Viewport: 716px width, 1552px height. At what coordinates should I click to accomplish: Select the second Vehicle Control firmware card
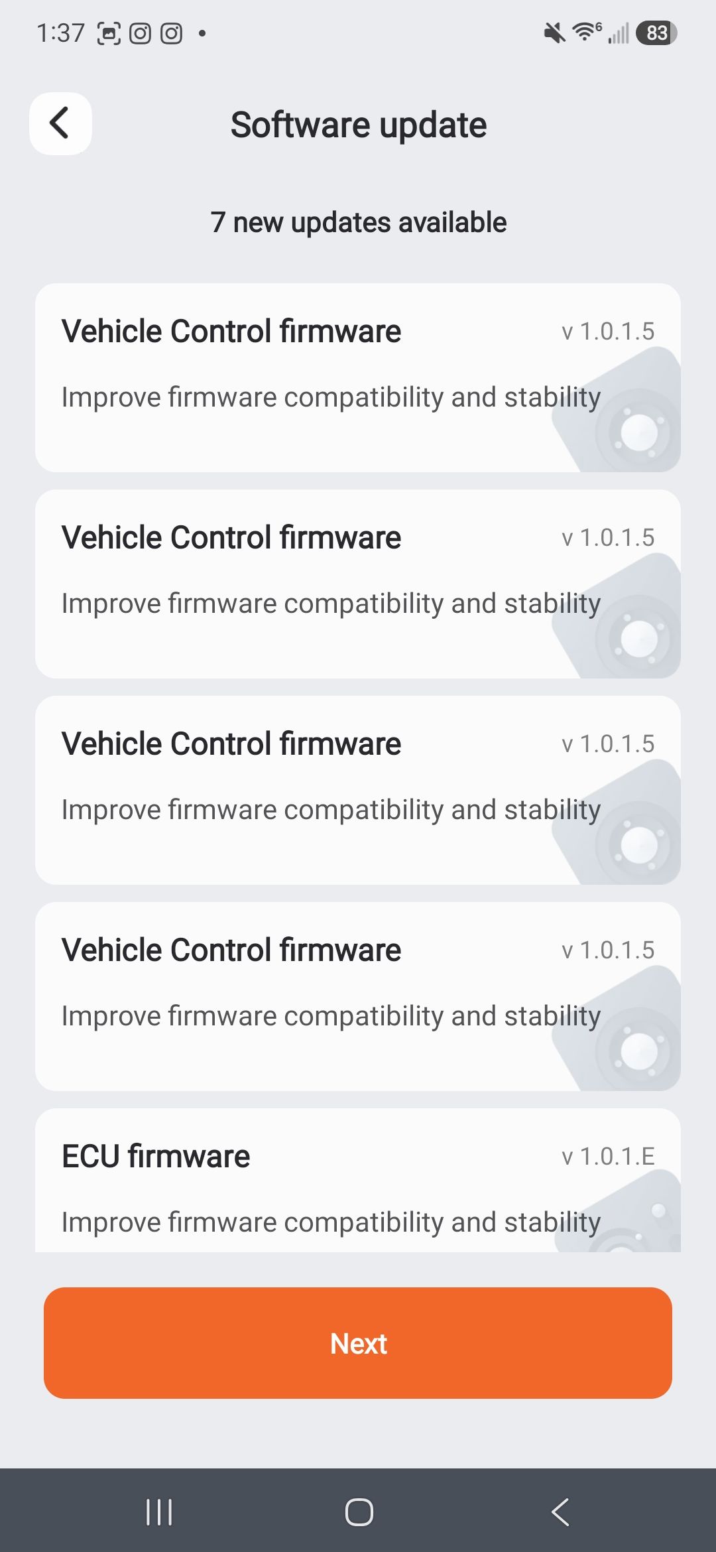(x=358, y=584)
